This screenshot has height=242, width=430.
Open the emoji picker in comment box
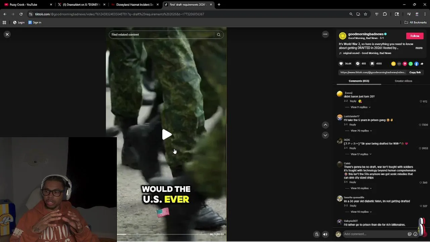(415, 234)
